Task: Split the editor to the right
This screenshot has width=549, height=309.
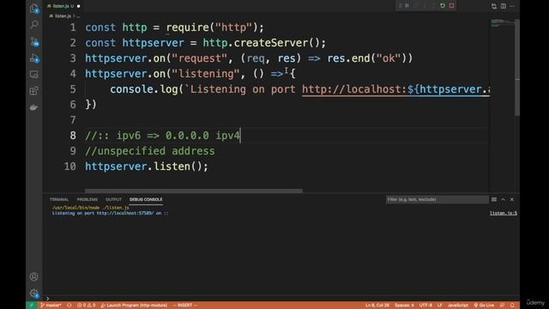Action: (x=504, y=6)
